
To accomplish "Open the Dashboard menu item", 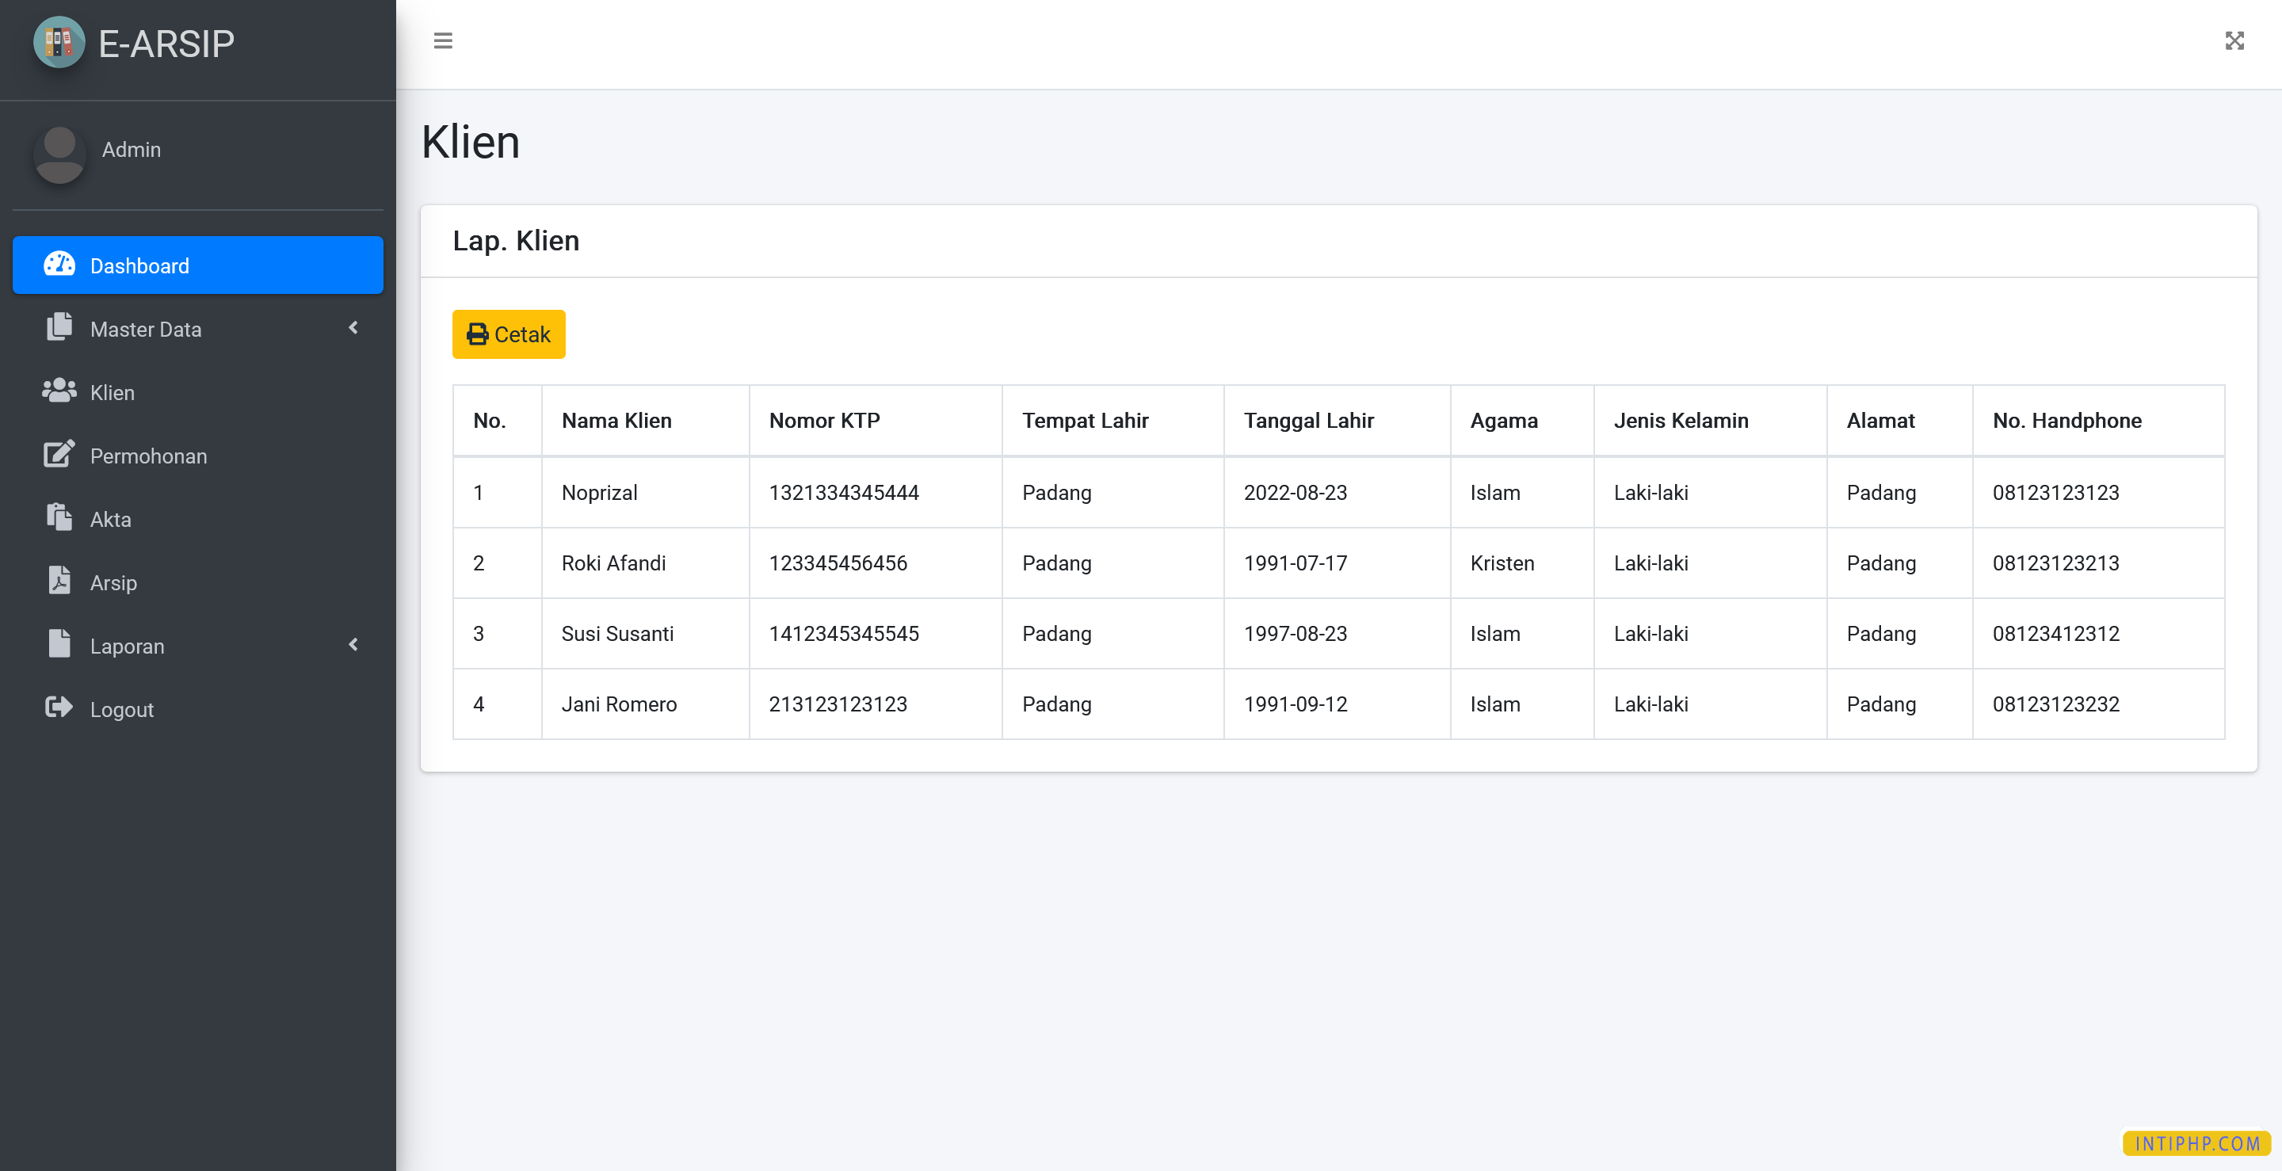I will [x=197, y=265].
